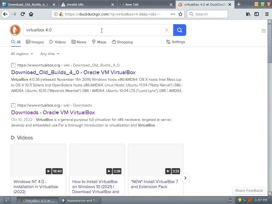Go to the browser home page
The width and height of the screenshot is (272, 204).
pyautogui.click(x=31, y=14)
